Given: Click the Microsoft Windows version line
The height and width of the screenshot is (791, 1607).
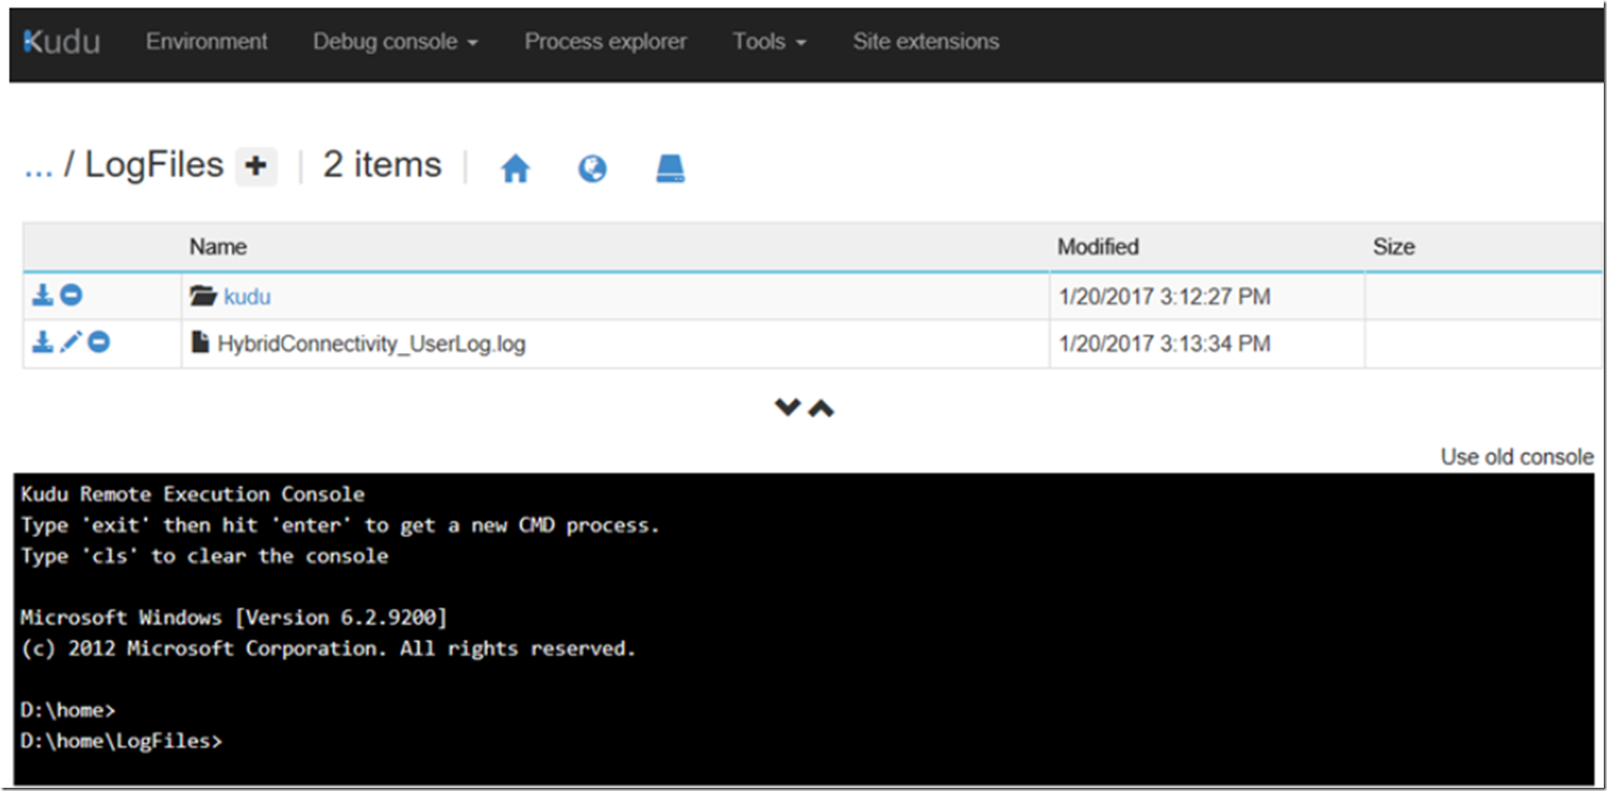Looking at the screenshot, I should [233, 617].
